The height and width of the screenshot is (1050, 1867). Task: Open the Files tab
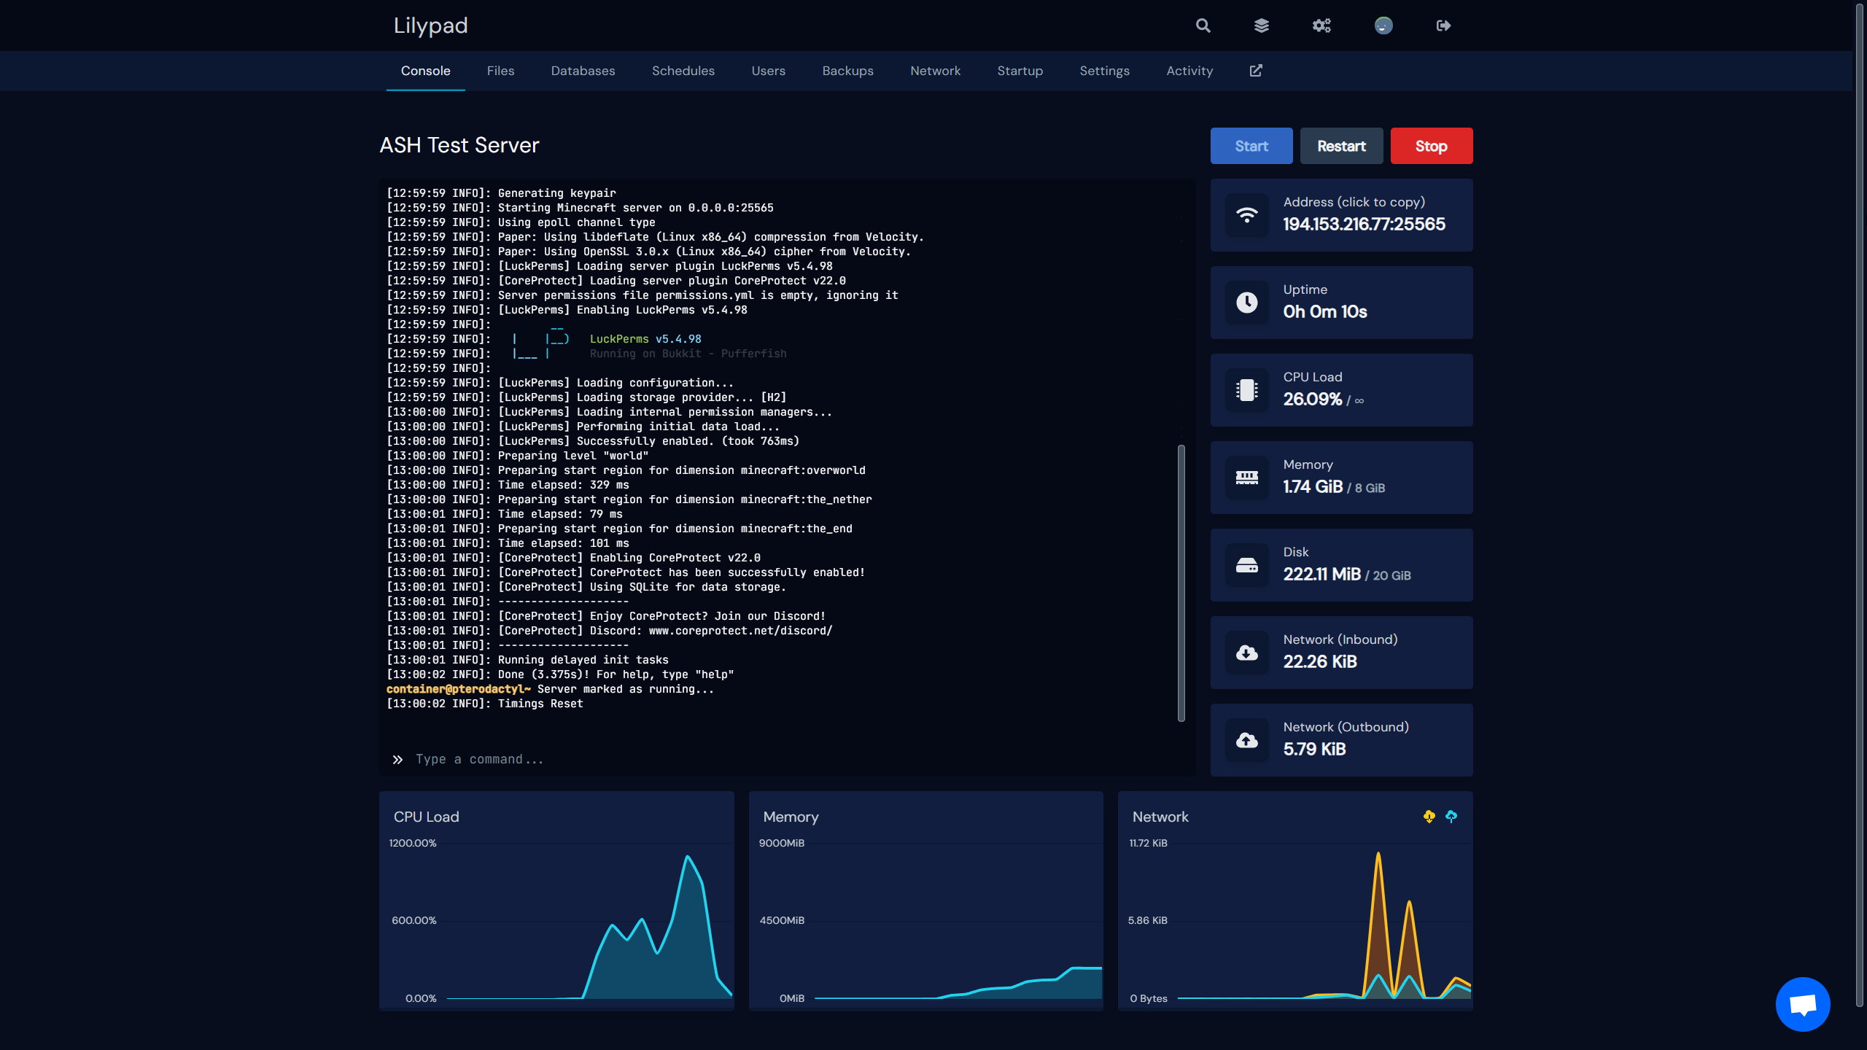coord(501,71)
